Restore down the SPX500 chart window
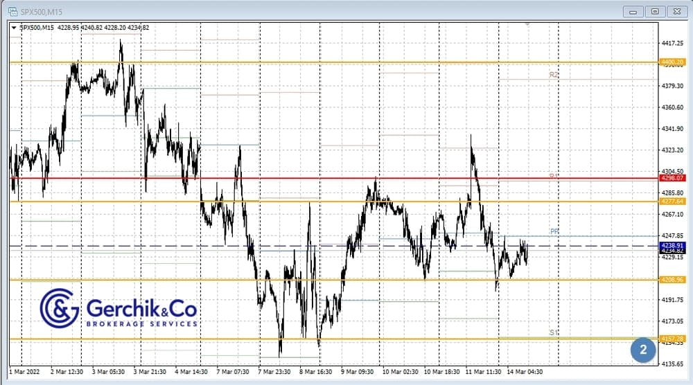 tap(654, 11)
